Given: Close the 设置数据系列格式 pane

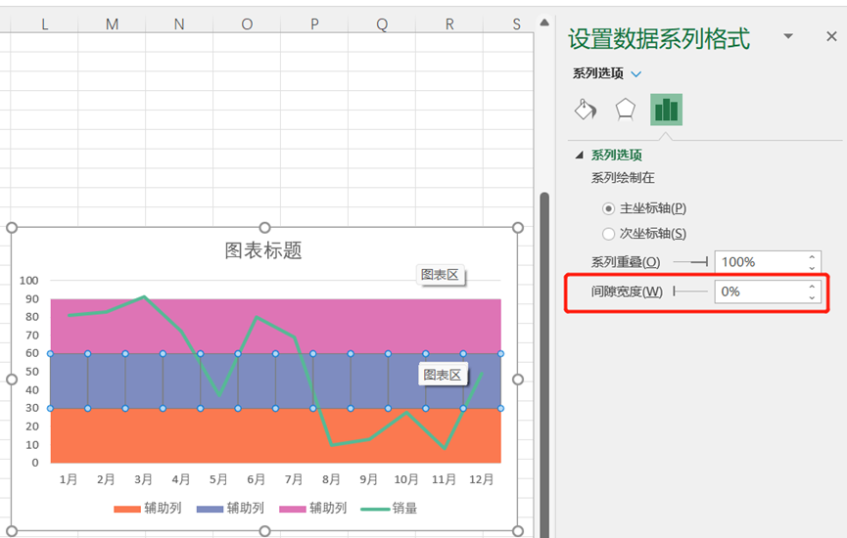Looking at the screenshot, I should 831,36.
